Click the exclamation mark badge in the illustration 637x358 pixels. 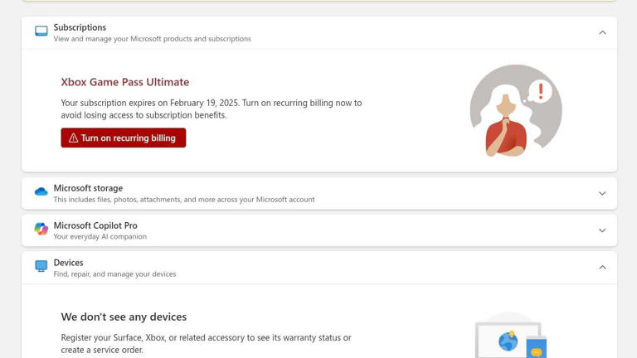click(x=540, y=91)
